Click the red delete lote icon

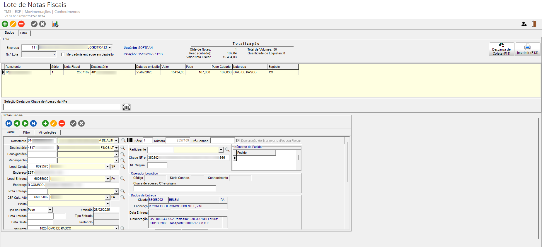click(x=21, y=24)
